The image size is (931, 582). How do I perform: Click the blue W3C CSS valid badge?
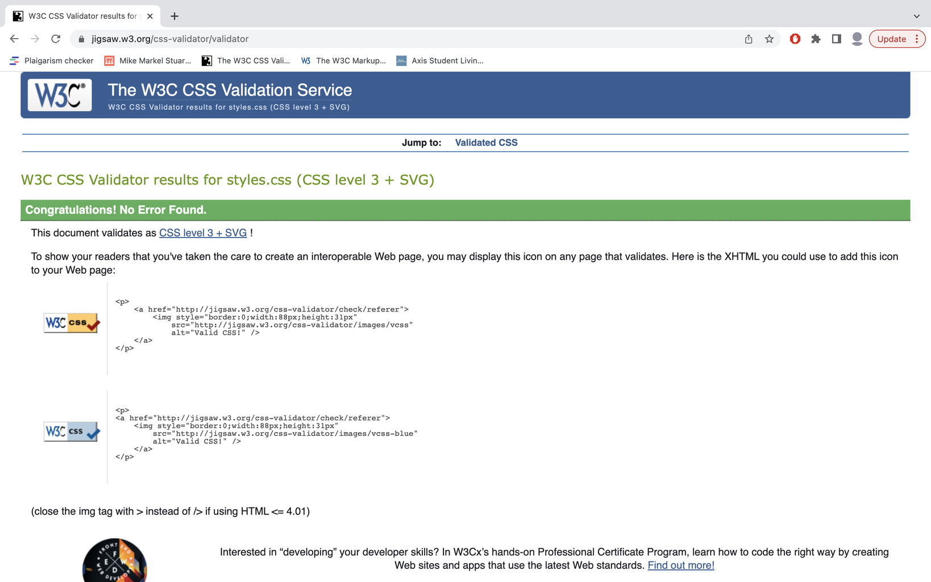[72, 431]
